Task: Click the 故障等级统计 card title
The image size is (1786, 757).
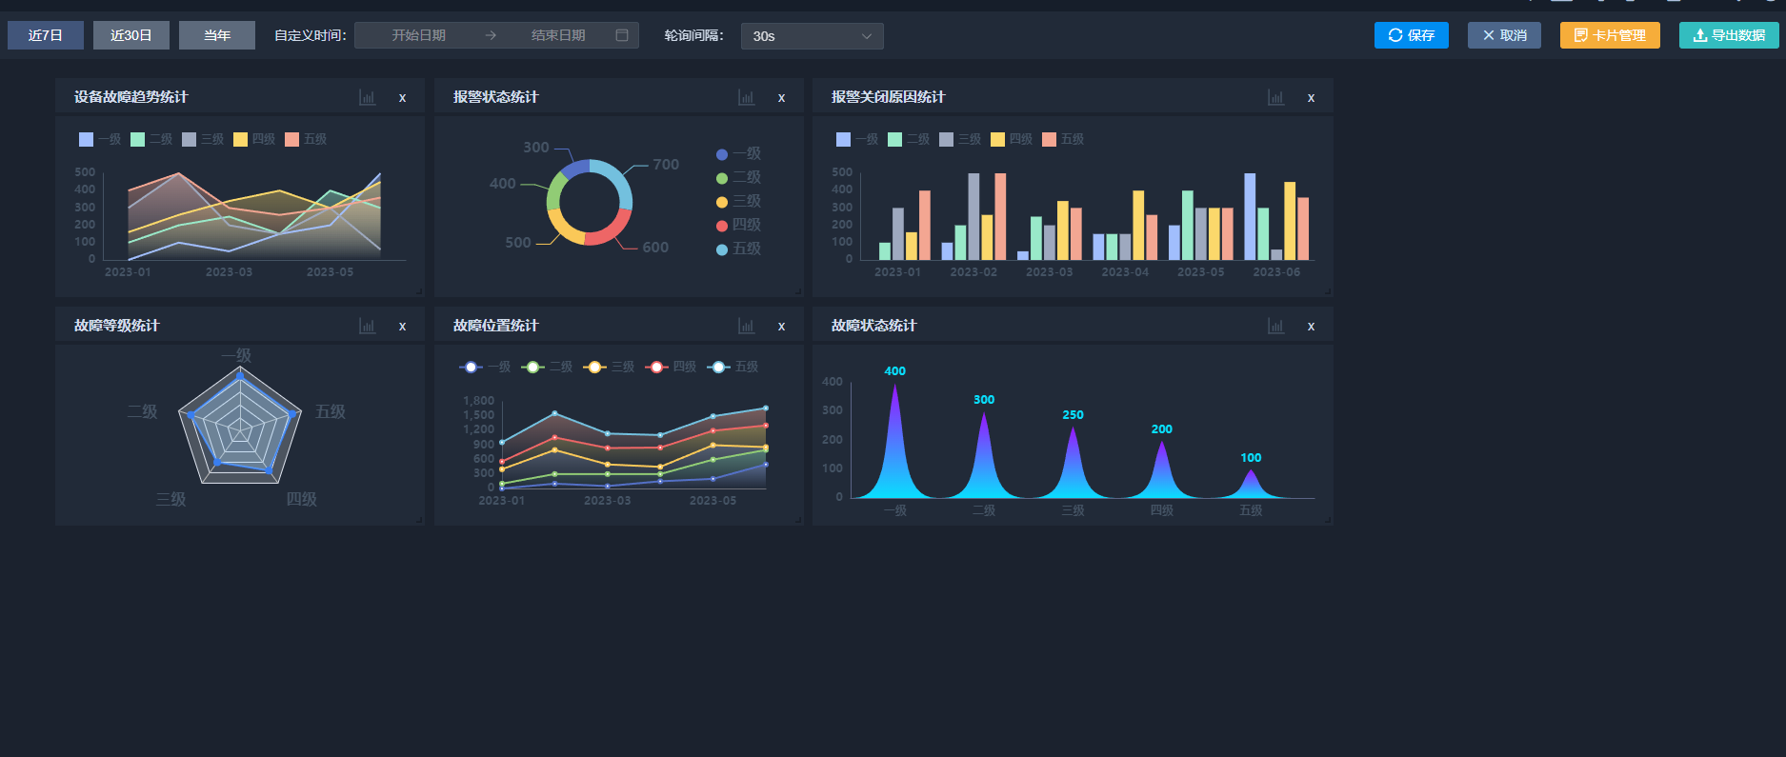Action: (117, 326)
